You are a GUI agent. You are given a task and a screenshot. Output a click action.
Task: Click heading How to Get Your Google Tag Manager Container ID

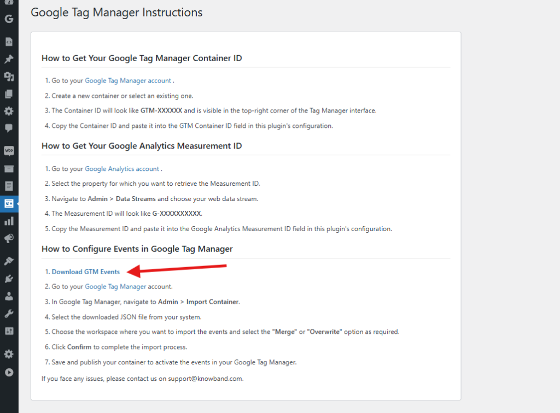[142, 58]
